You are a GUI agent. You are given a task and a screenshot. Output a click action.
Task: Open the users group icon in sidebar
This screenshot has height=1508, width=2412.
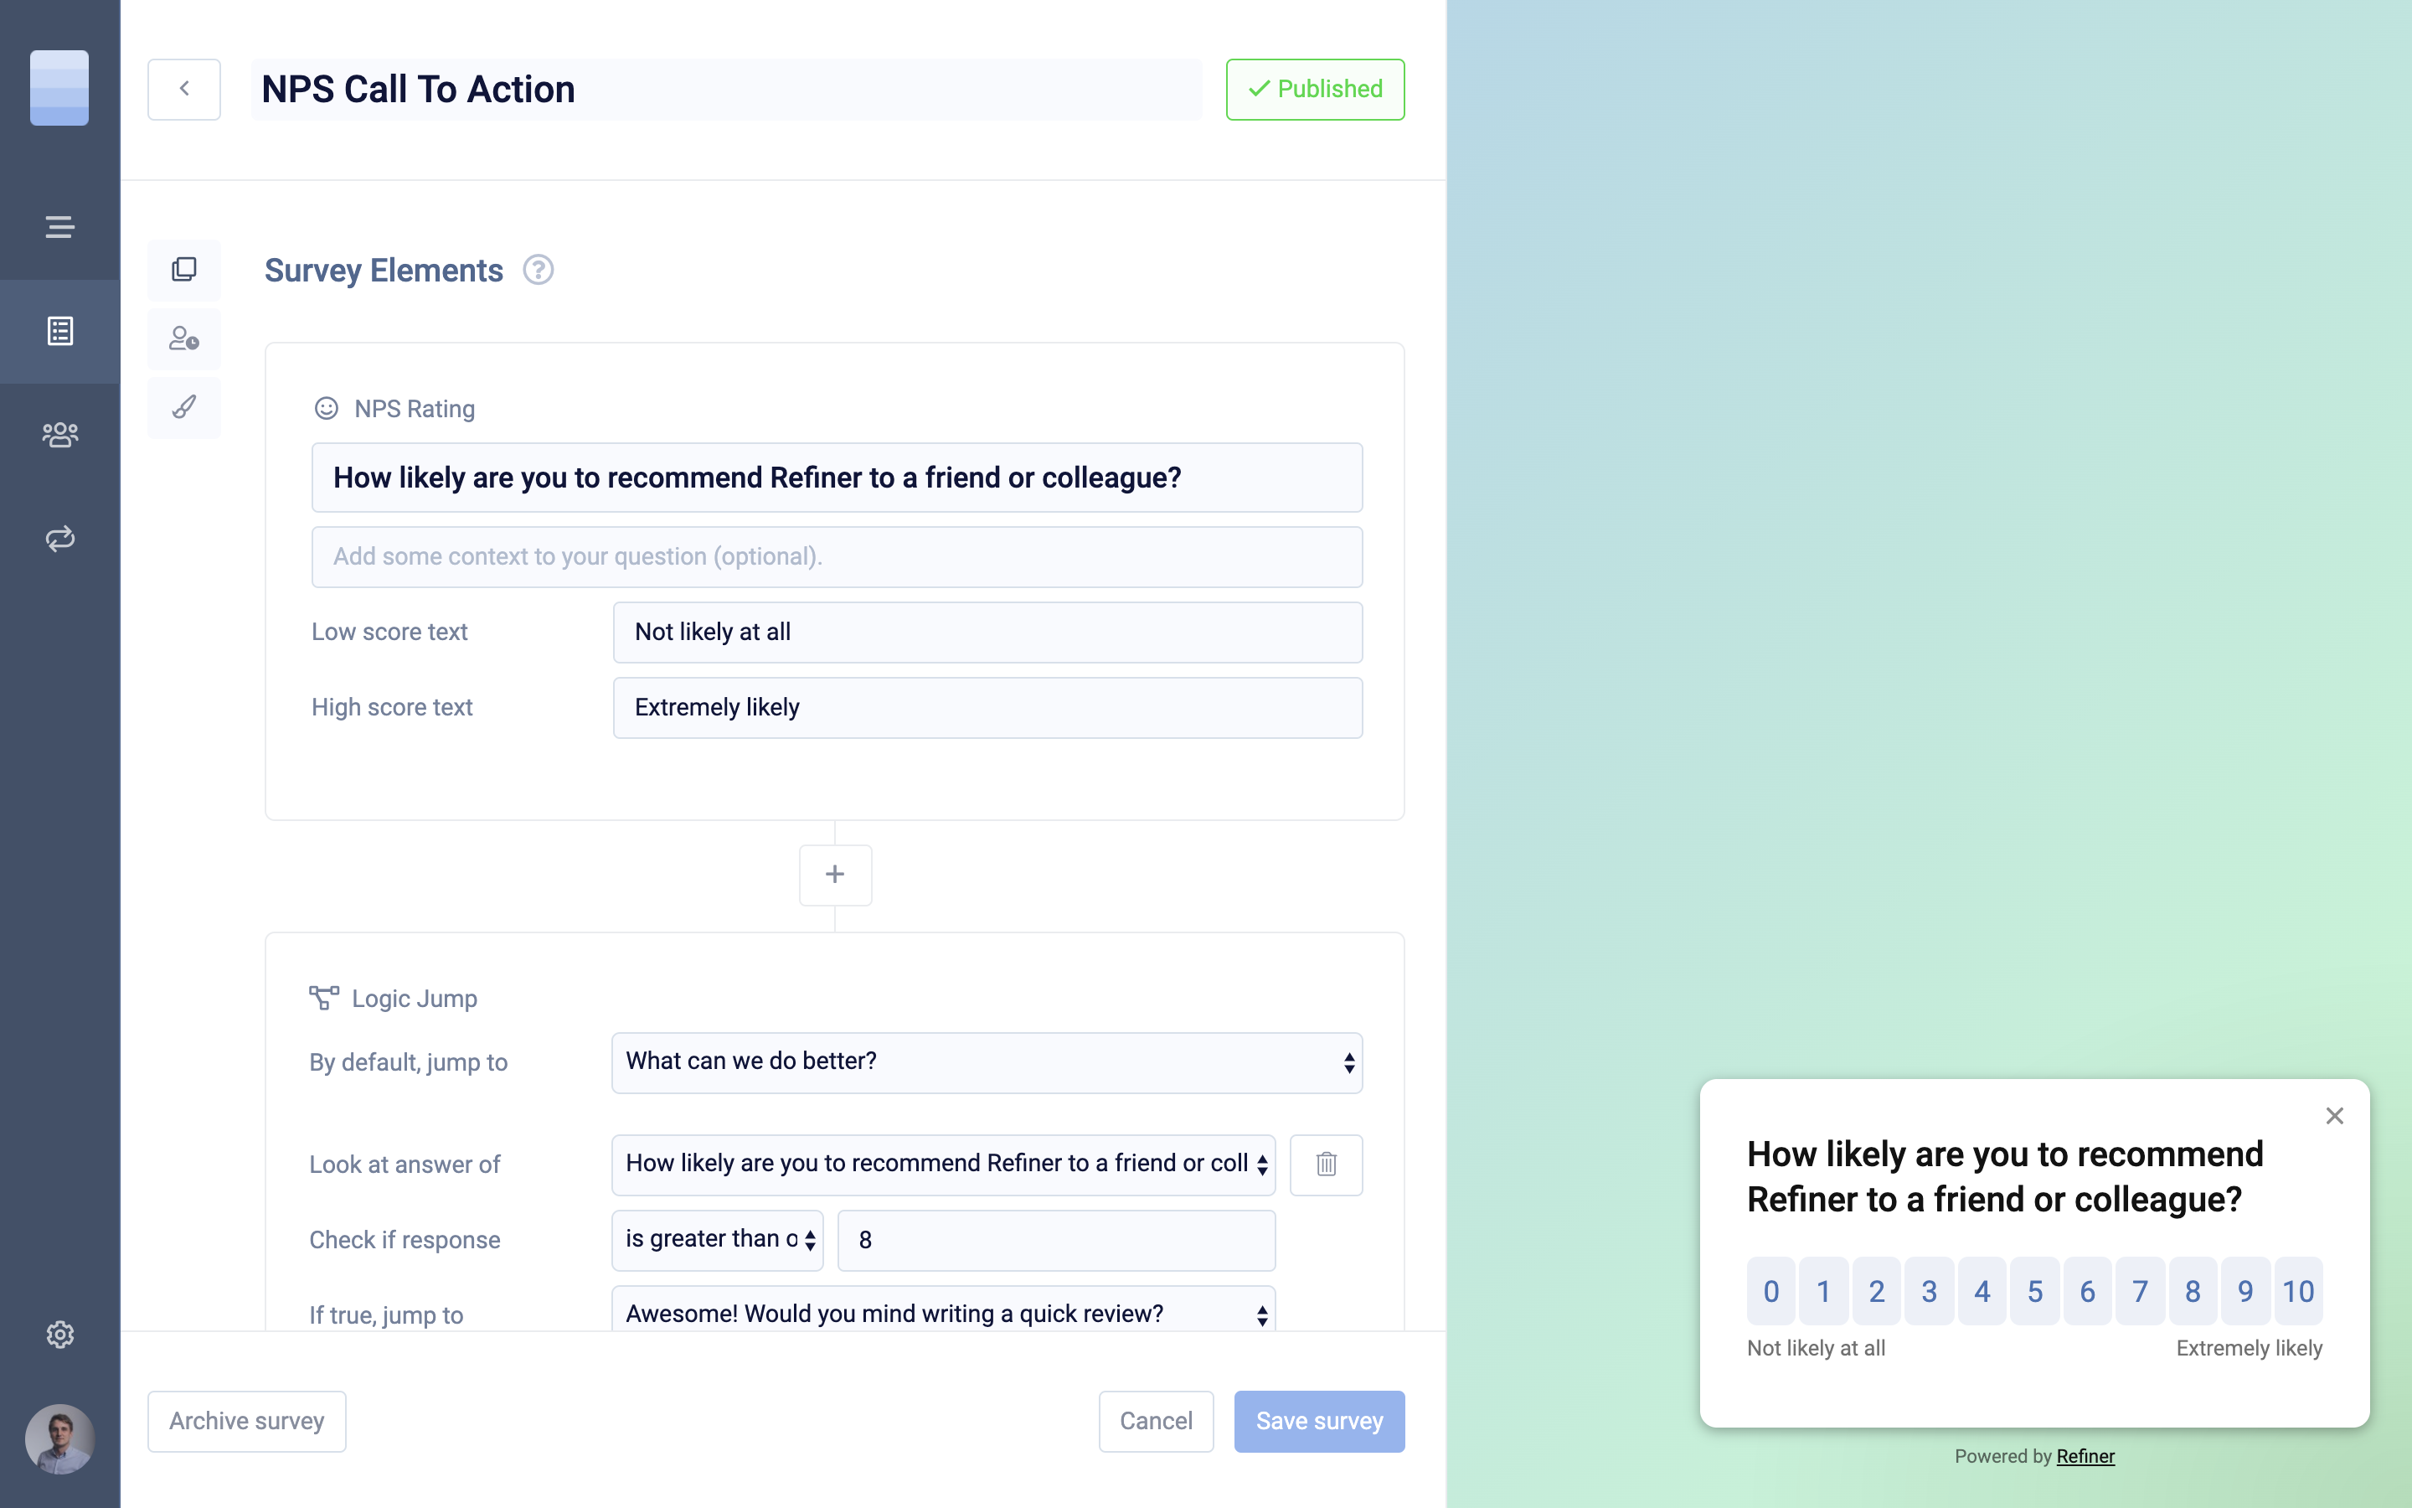[x=59, y=435]
